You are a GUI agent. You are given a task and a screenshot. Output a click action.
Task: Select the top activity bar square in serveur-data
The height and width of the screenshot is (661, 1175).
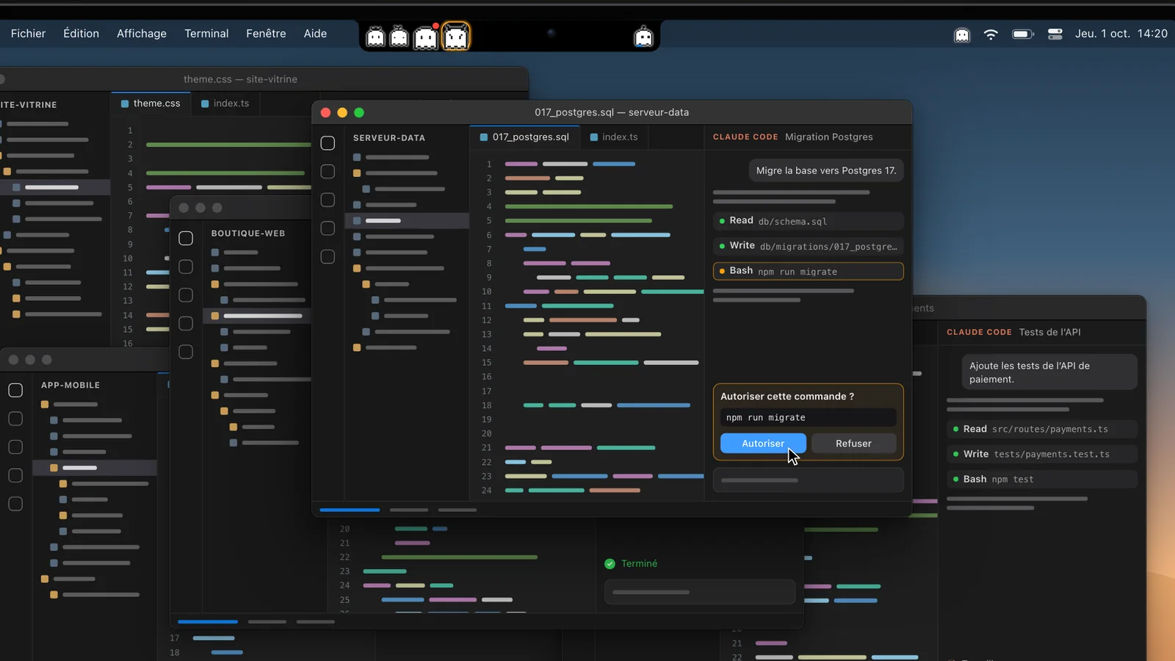click(x=328, y=143)
